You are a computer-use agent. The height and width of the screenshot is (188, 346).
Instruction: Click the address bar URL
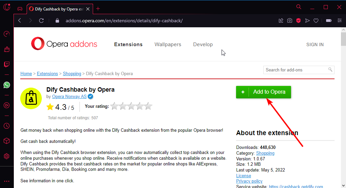click(x=124, y=21)
